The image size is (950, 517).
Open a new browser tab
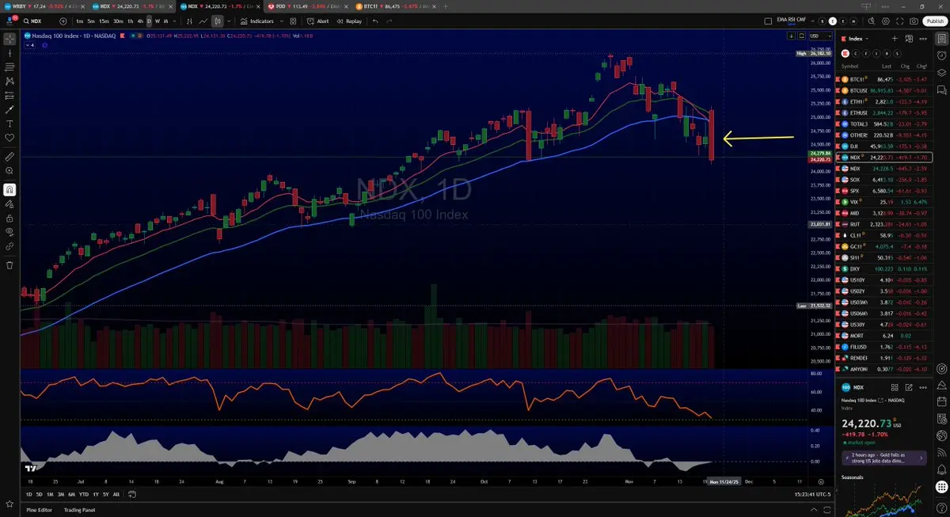[444, 6]
